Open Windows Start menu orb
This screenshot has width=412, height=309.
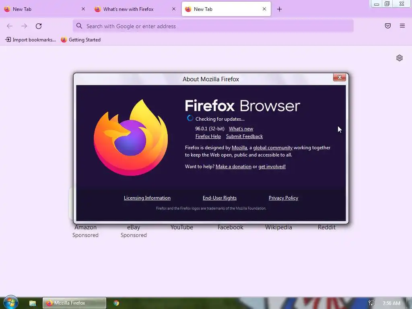[x=10, y=302]
